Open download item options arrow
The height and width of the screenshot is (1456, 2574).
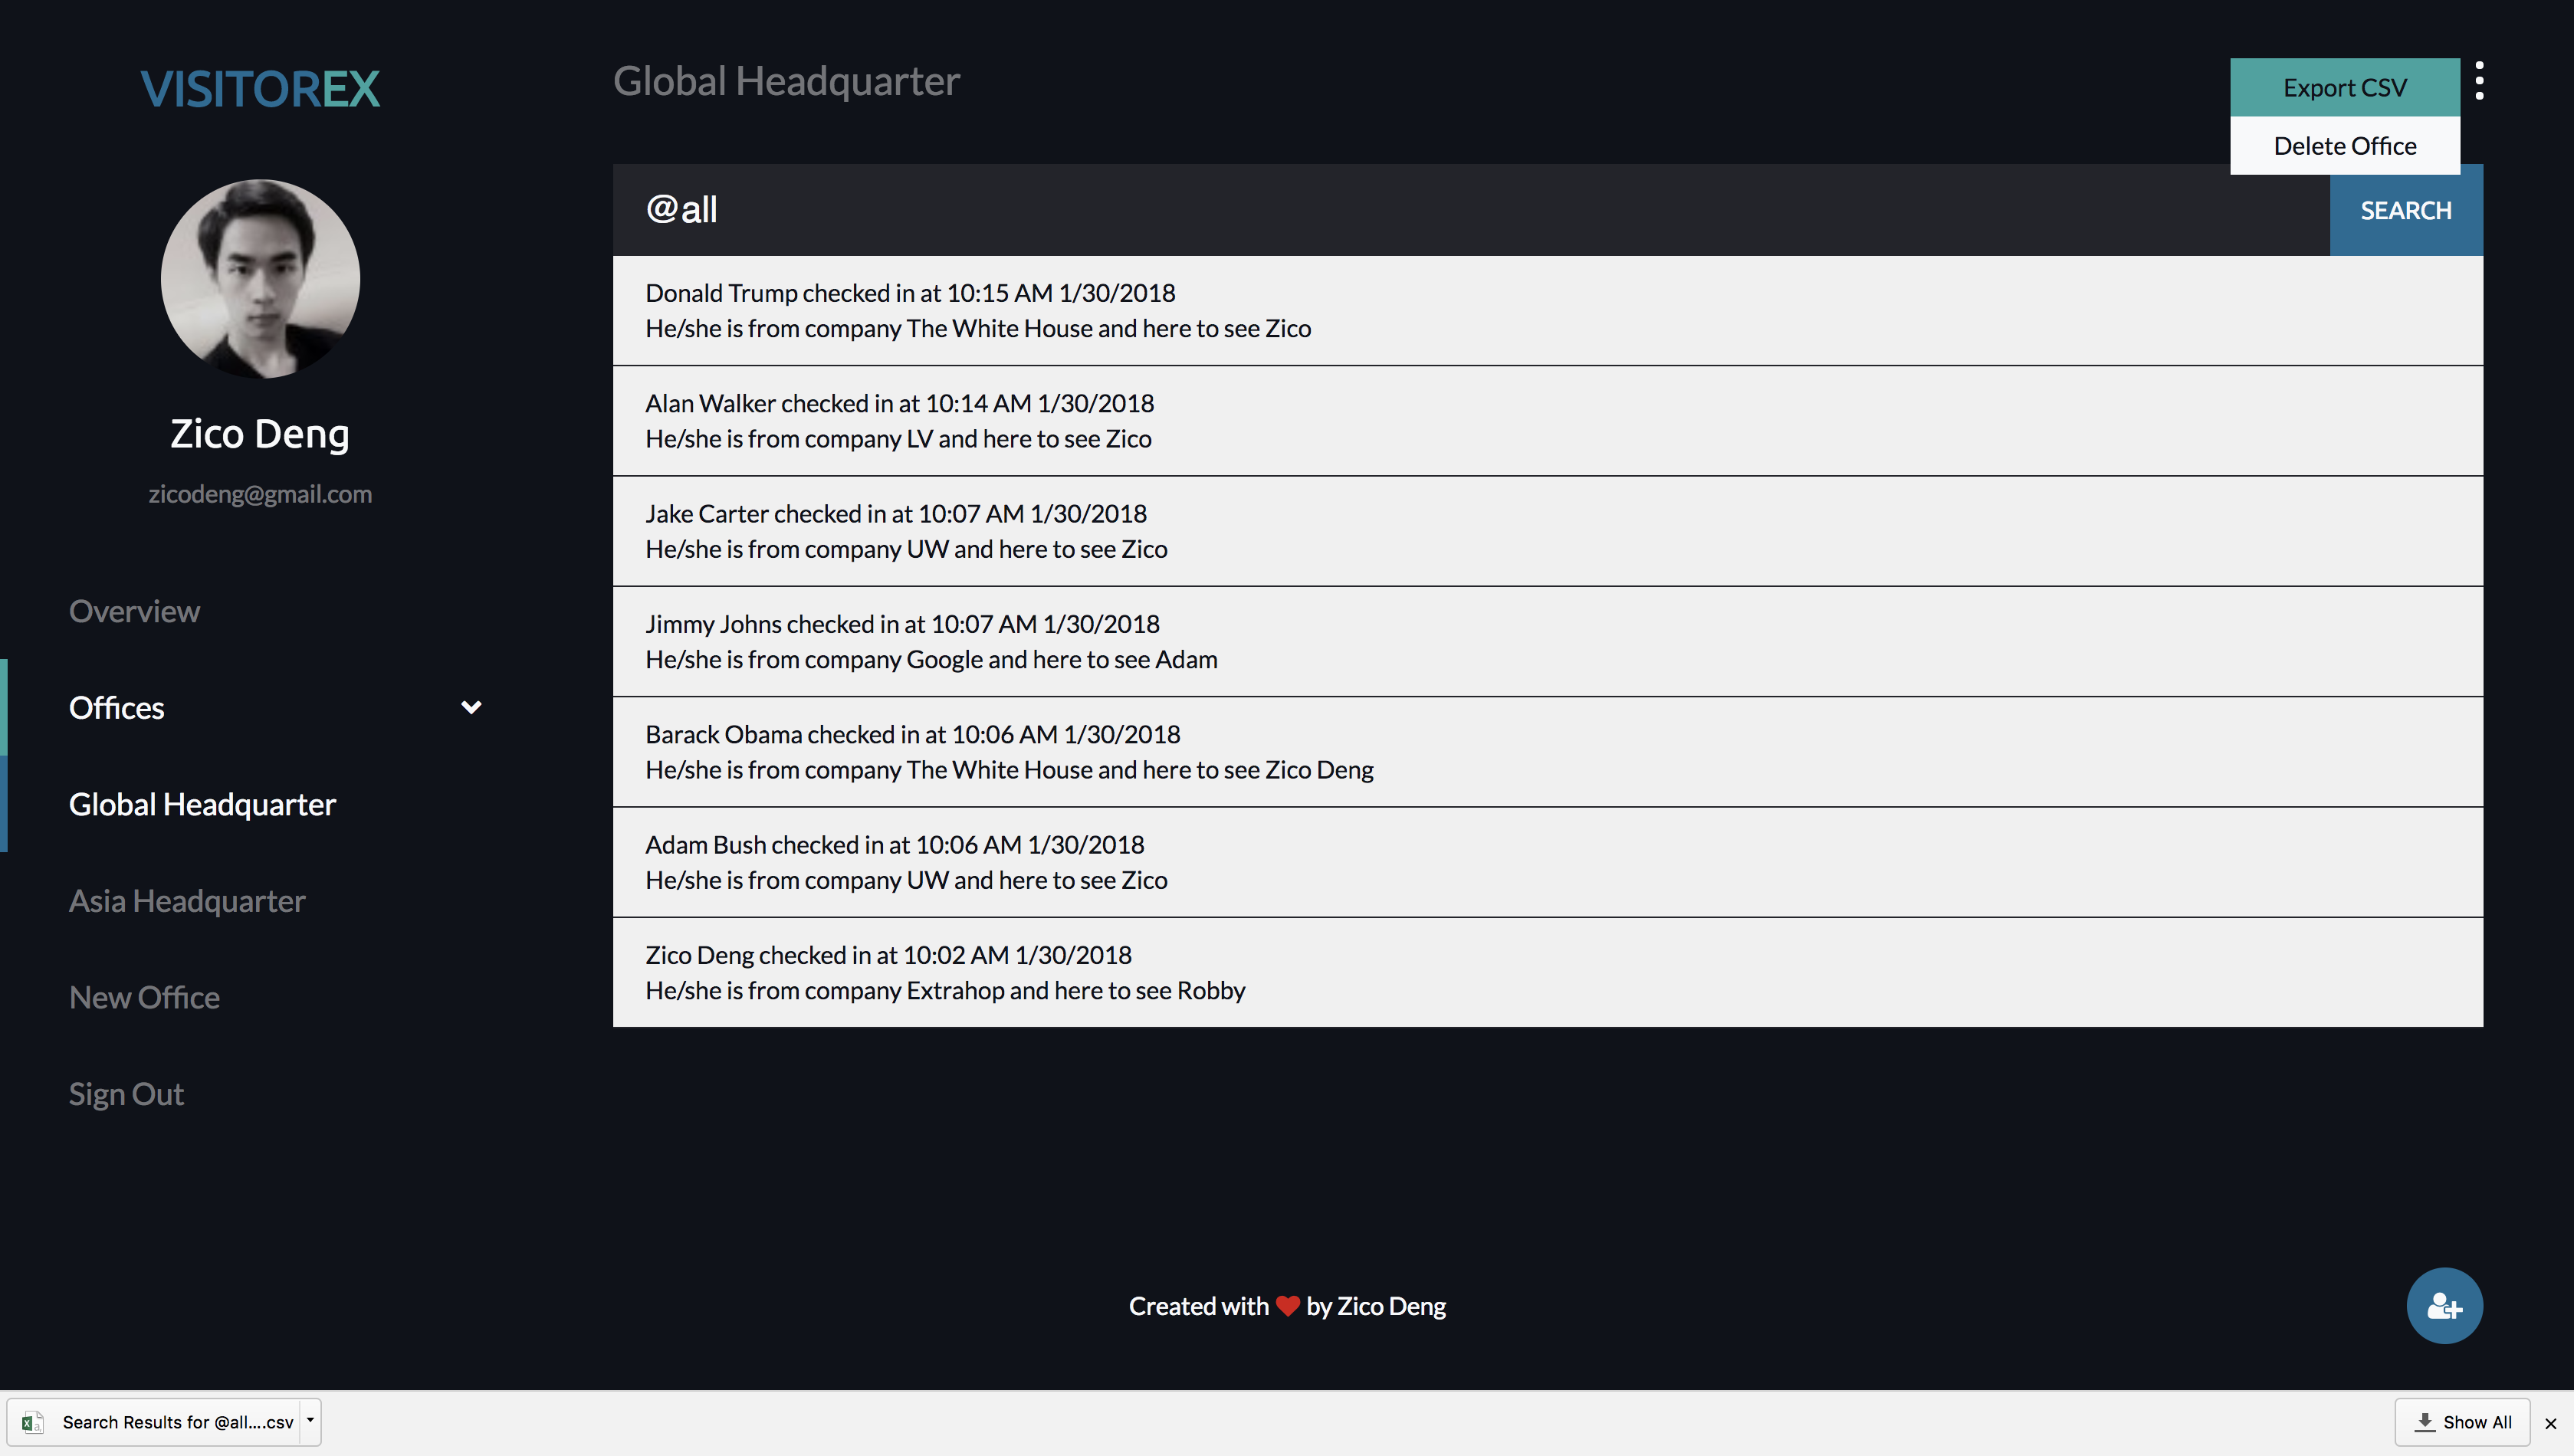pyautogui.click(x=310, y=1420)
